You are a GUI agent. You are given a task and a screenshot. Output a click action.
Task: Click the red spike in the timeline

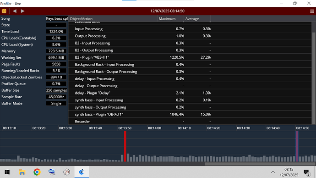(125, 146)
